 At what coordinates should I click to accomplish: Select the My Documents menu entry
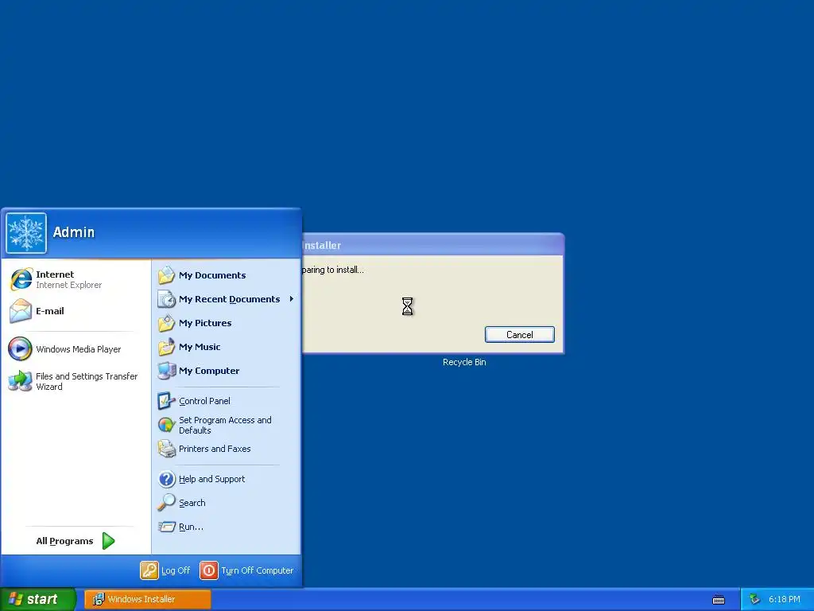(226, 274)
